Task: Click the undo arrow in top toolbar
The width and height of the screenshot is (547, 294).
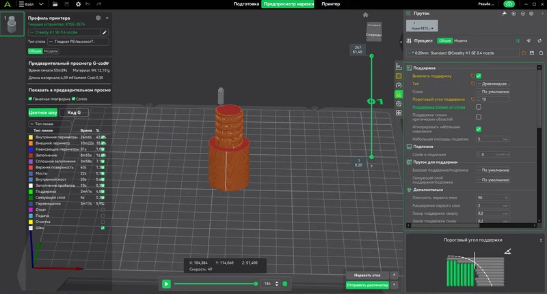Action: (x=88, y=4)
